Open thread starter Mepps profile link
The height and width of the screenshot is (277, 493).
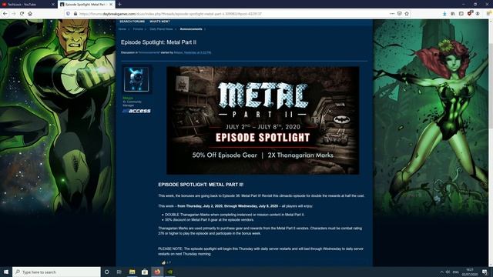click(x=178, y=53)
